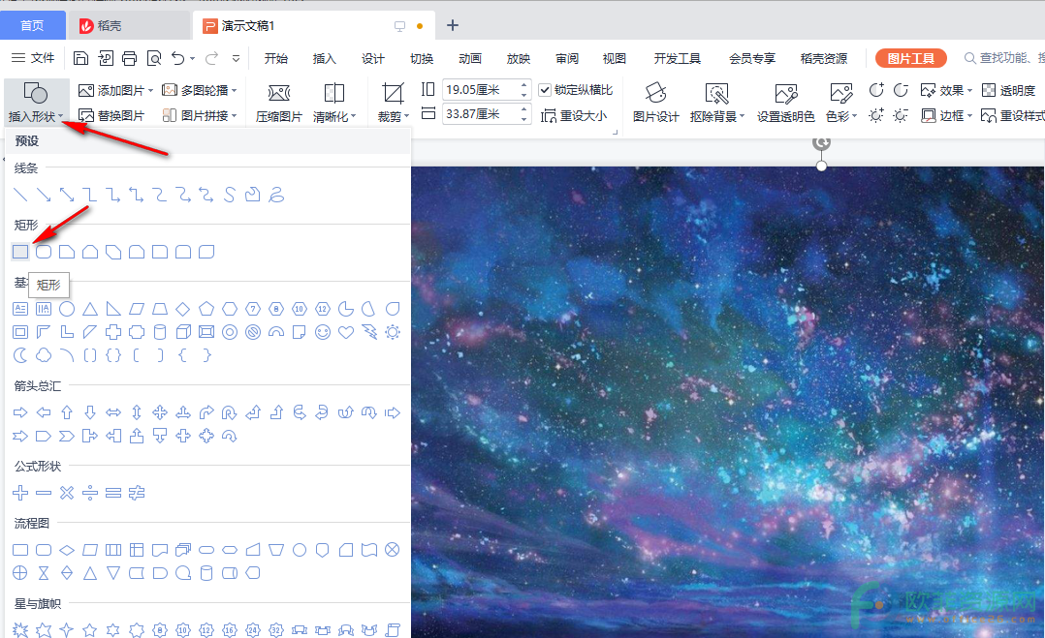Viewport: 1045px width, 638px height.
Task: Click 重设大小 to reset size
Action: click(574, 116)
